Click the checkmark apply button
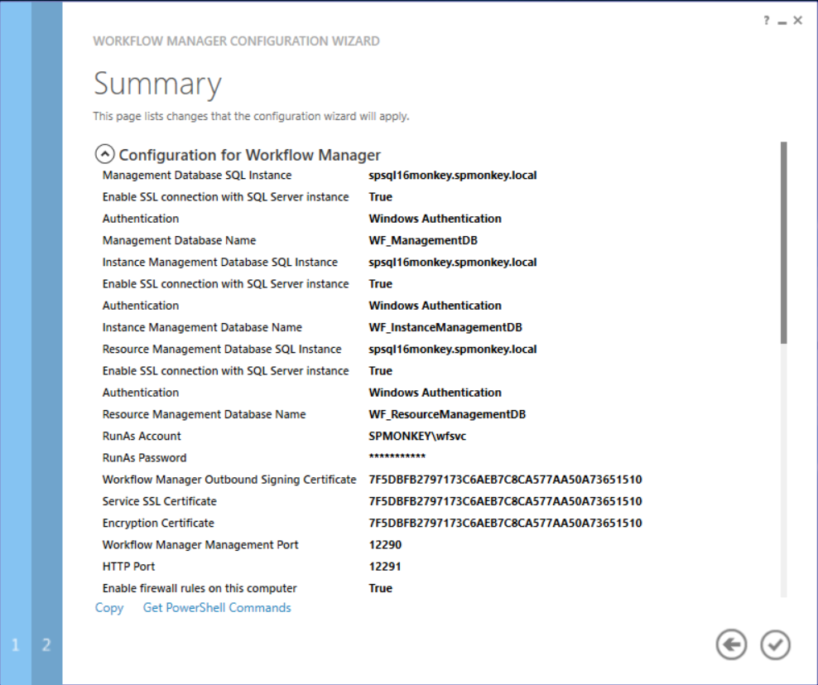Screen dimensions: 818x685 (776, 644)
